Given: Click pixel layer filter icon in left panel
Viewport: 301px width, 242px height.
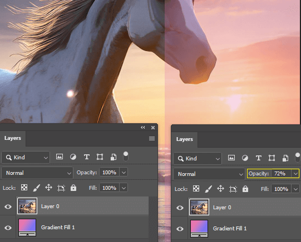Looking at the screenshot, I should coord(60,157).
